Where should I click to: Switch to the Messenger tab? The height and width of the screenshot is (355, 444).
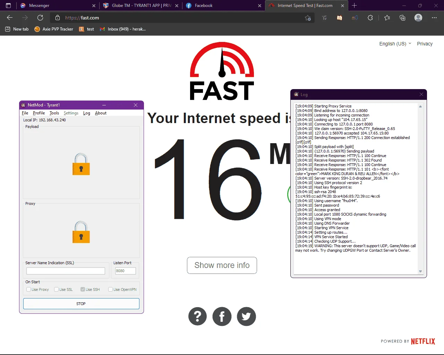(57, 6)
